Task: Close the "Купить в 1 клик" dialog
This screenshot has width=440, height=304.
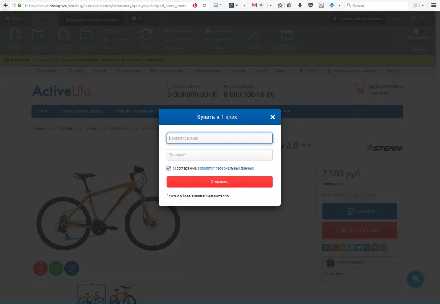Action: click(x=272, y=117)
